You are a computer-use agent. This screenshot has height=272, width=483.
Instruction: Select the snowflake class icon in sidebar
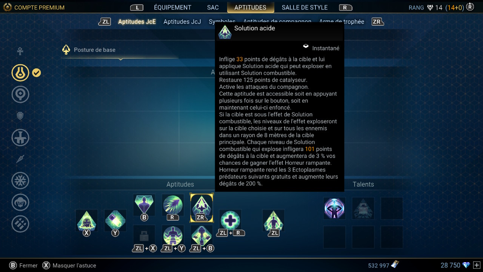tap(20, 181)
